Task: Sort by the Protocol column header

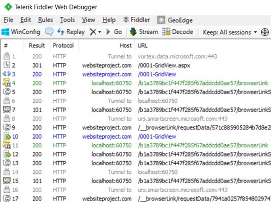Action: 63,46
